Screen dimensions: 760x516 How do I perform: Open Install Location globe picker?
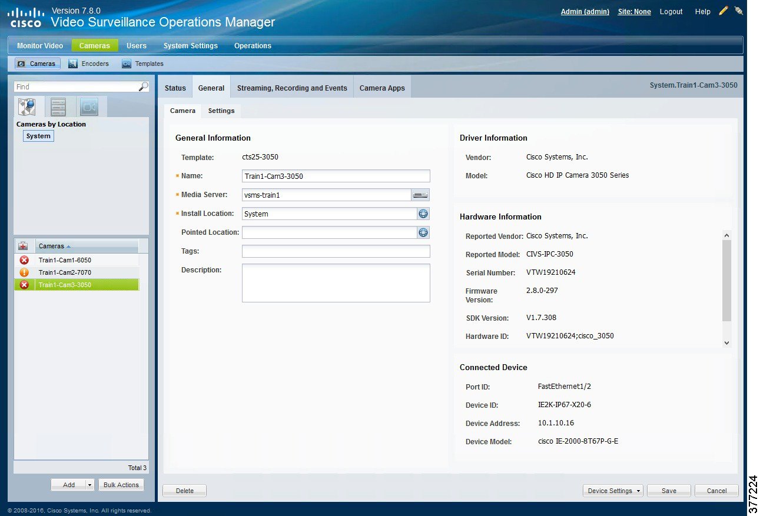(423, 214)
